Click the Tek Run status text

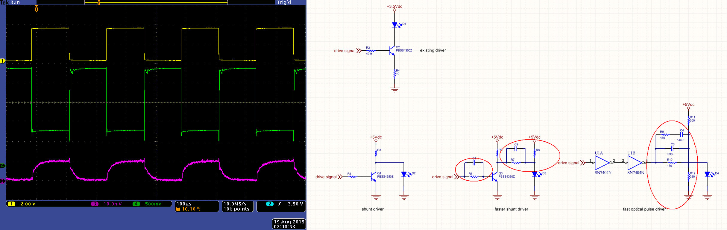[x=10, y=2]
